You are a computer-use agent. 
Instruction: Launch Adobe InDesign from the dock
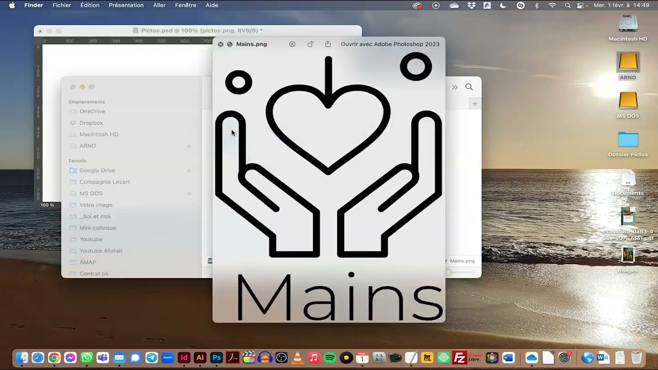[x=184, y=358]
